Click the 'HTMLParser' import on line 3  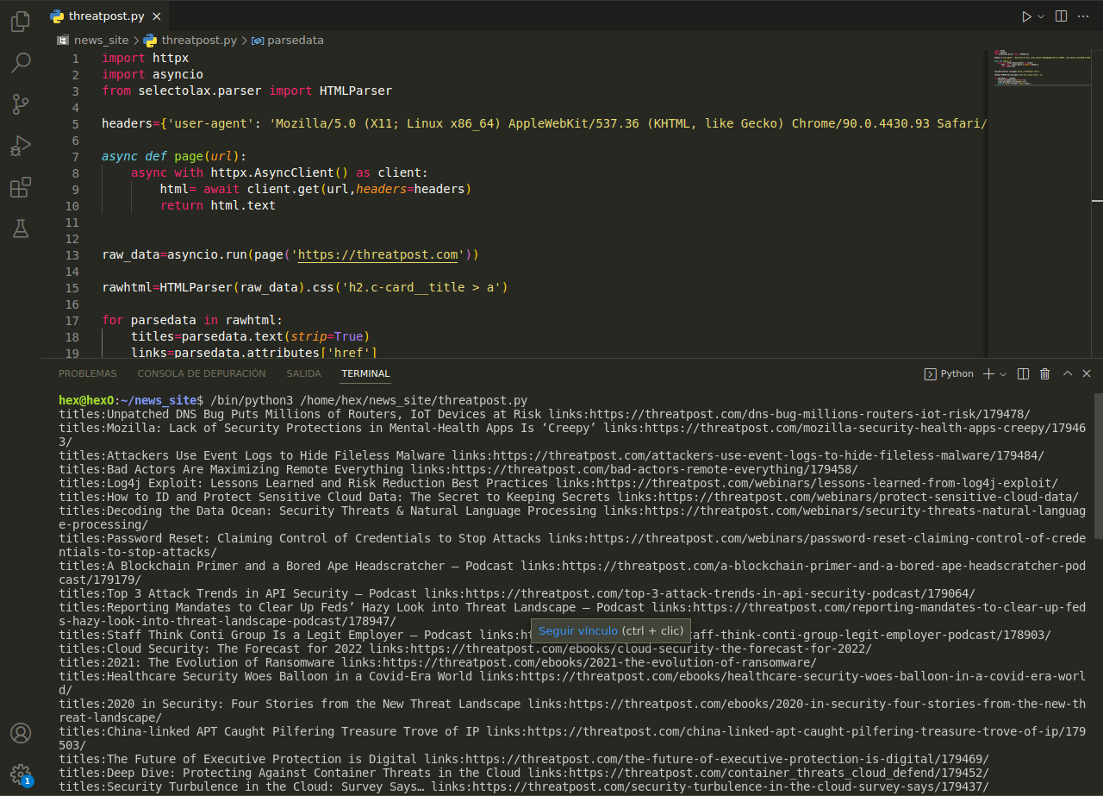click(x=355, y=91)
